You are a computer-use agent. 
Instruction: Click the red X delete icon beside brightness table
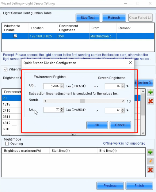pyautogui.click(x=150, y=101)
